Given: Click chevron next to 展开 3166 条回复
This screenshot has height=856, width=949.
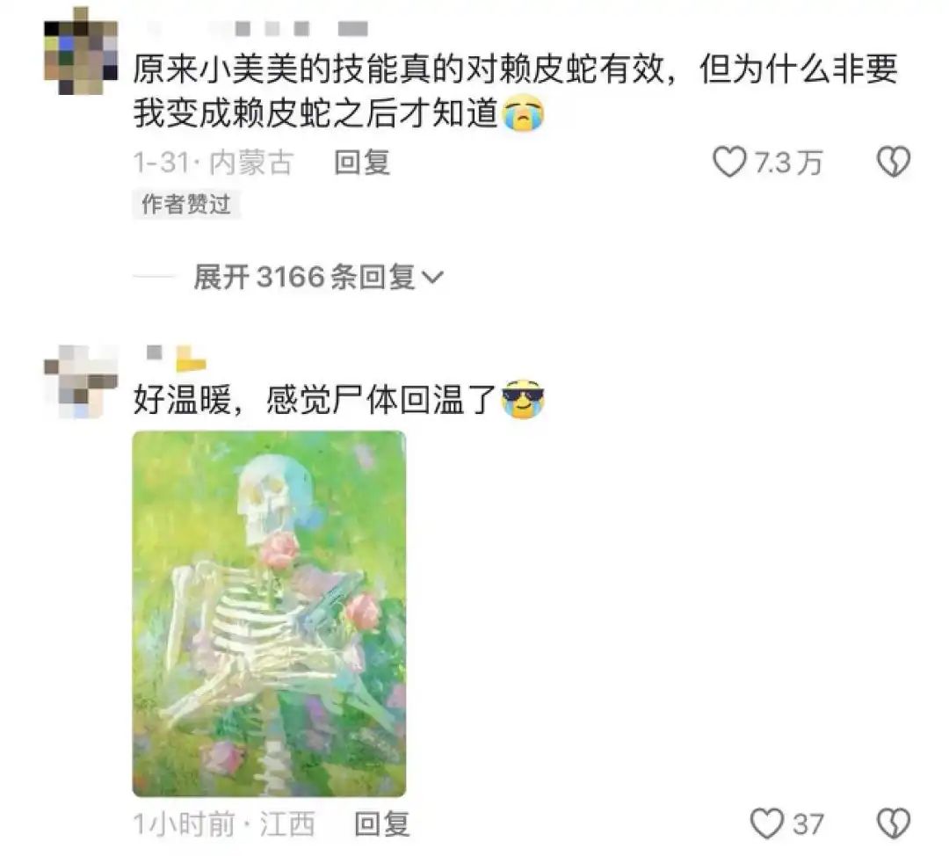Looking at the screenshot, I should click(x=432, y=277).
